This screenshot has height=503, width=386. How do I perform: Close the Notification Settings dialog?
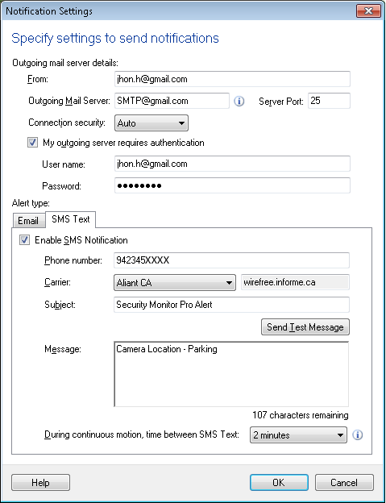(x=368, y=11)
